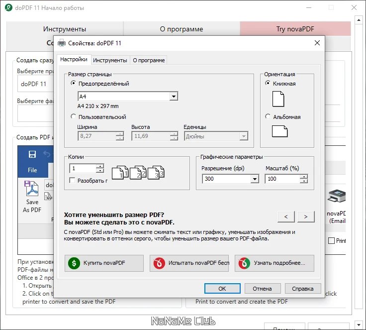Click the Высота 11,69 field
Screen dimensions: 366x330
151,136
